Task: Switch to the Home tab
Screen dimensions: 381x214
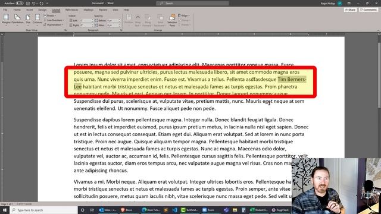Action: pos(17,10)
